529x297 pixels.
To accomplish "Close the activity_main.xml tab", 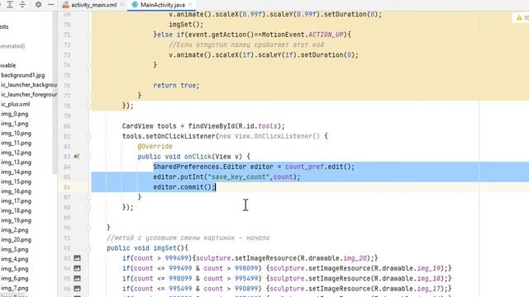I will point(122,5).
